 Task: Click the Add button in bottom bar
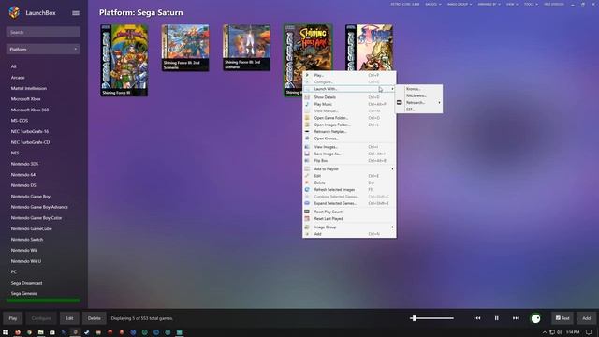point(587,318)
